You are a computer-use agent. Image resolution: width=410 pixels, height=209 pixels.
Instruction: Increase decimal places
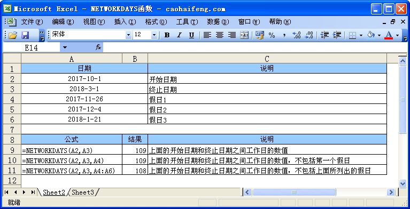click(297, 35)
